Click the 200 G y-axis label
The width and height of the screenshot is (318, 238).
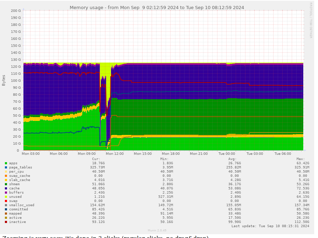pos(16,11)
